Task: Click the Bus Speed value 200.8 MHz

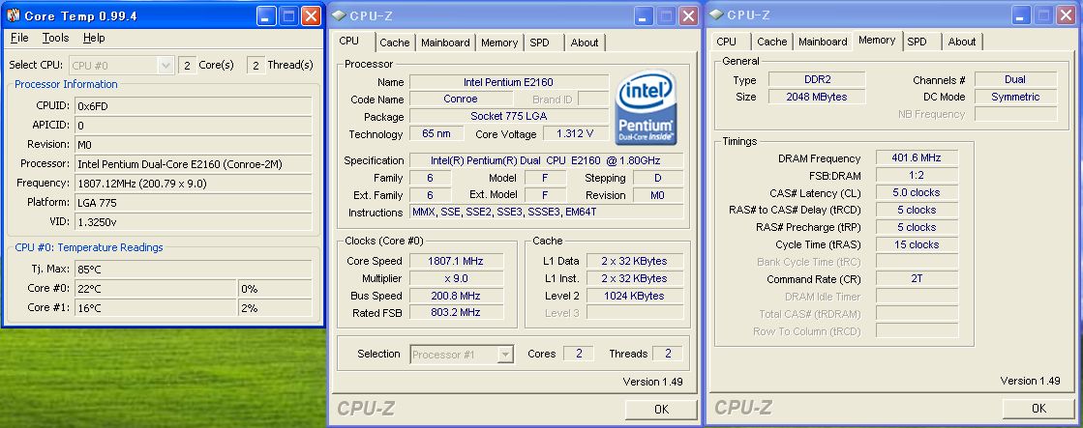Action: pyautogui.click(x=456, y=296)
